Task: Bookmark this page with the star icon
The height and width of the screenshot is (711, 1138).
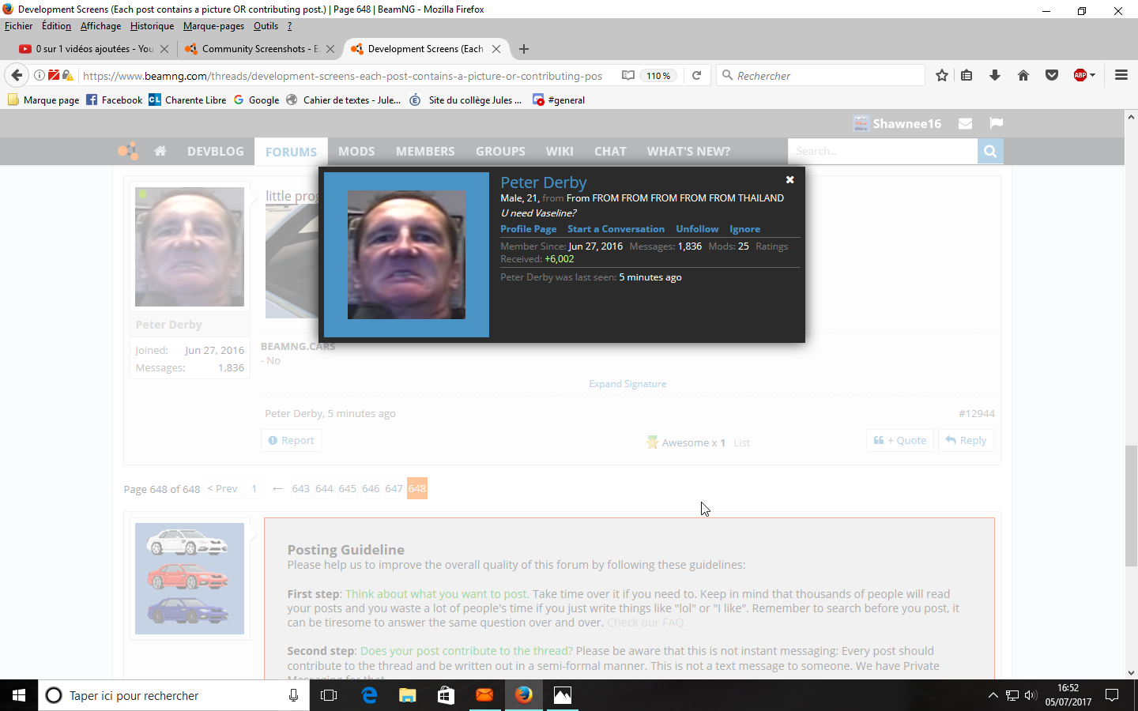Action: pyautogui.click(x=941, y=76)
